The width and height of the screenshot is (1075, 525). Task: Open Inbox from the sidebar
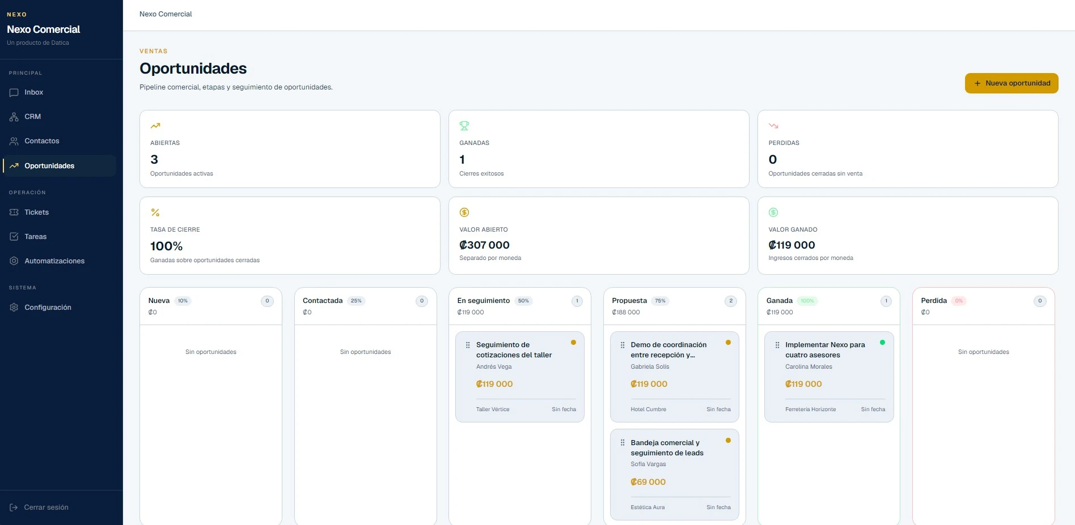[x=59, y=92]
